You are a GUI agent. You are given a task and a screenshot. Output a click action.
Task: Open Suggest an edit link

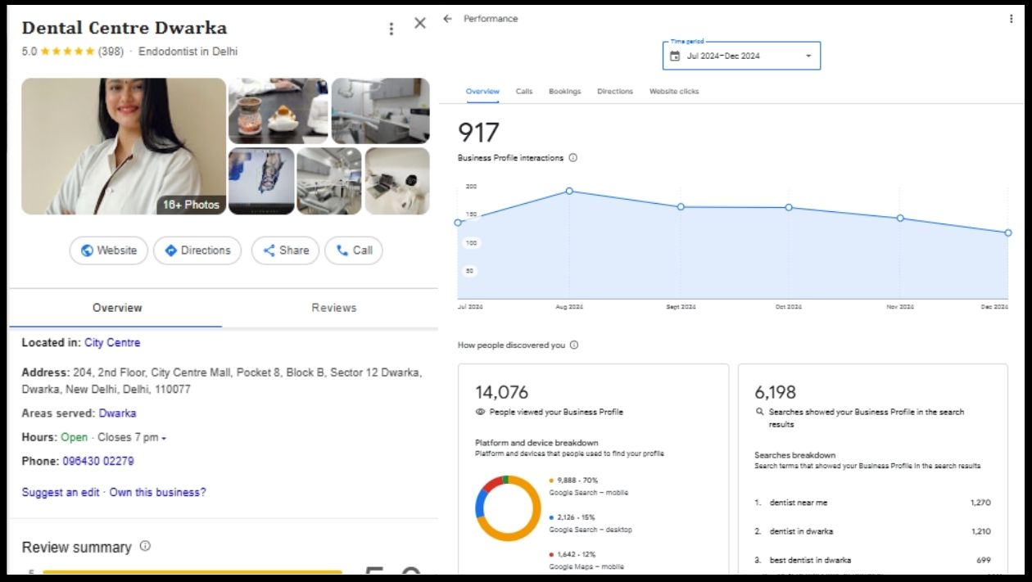click(x=61, y=492)
